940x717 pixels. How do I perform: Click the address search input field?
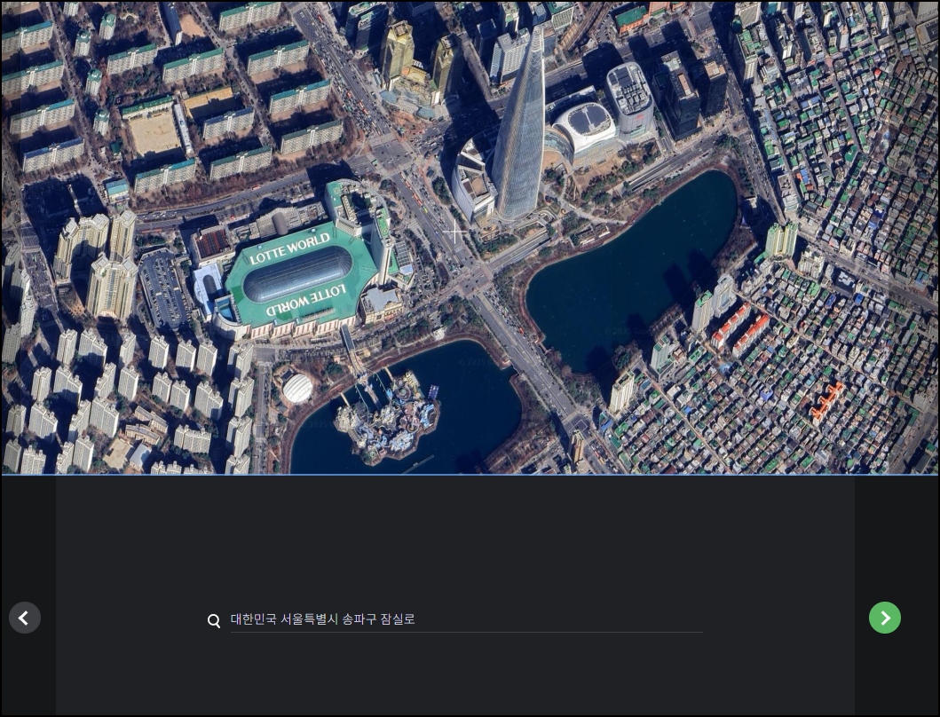[466, 619]
